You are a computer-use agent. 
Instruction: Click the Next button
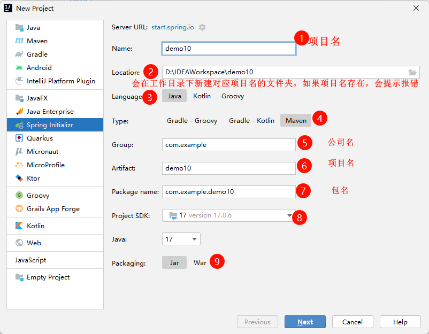(305, 322)
